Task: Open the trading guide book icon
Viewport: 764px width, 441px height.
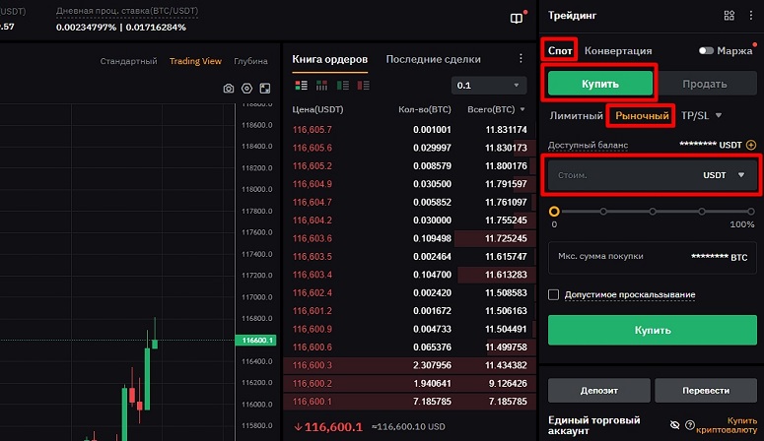Action: click(516, 19)
